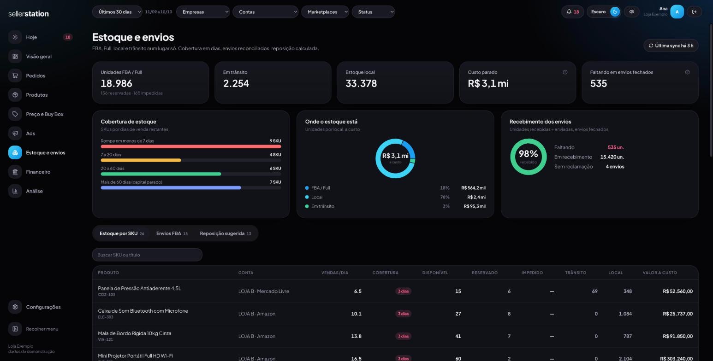Switch to the Reposição sugerida tab
This screenshot has height=361, width=713.
tap(226, 233)
